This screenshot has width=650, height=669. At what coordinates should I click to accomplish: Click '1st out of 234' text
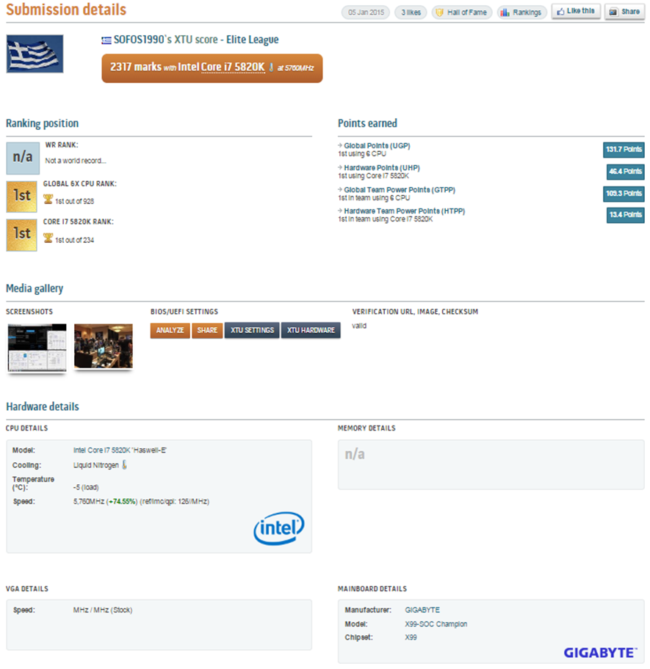click(74, 240)
